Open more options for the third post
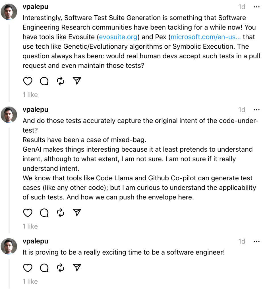Screen dimensions: 263x291 coord(256,242)
